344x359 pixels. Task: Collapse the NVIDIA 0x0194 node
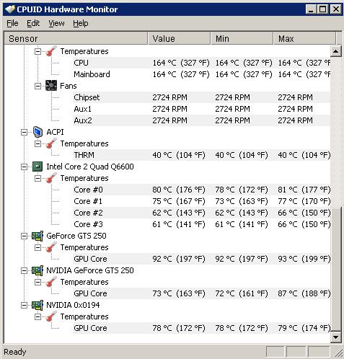[24, 305]
